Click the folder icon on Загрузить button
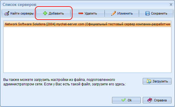The height and width of the screenshot is (107, 175). click(149, 81)
